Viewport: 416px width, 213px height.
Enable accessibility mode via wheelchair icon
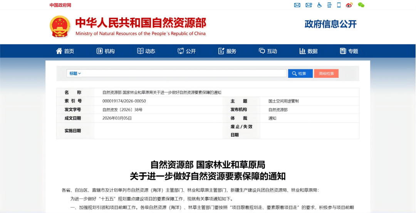319,5
